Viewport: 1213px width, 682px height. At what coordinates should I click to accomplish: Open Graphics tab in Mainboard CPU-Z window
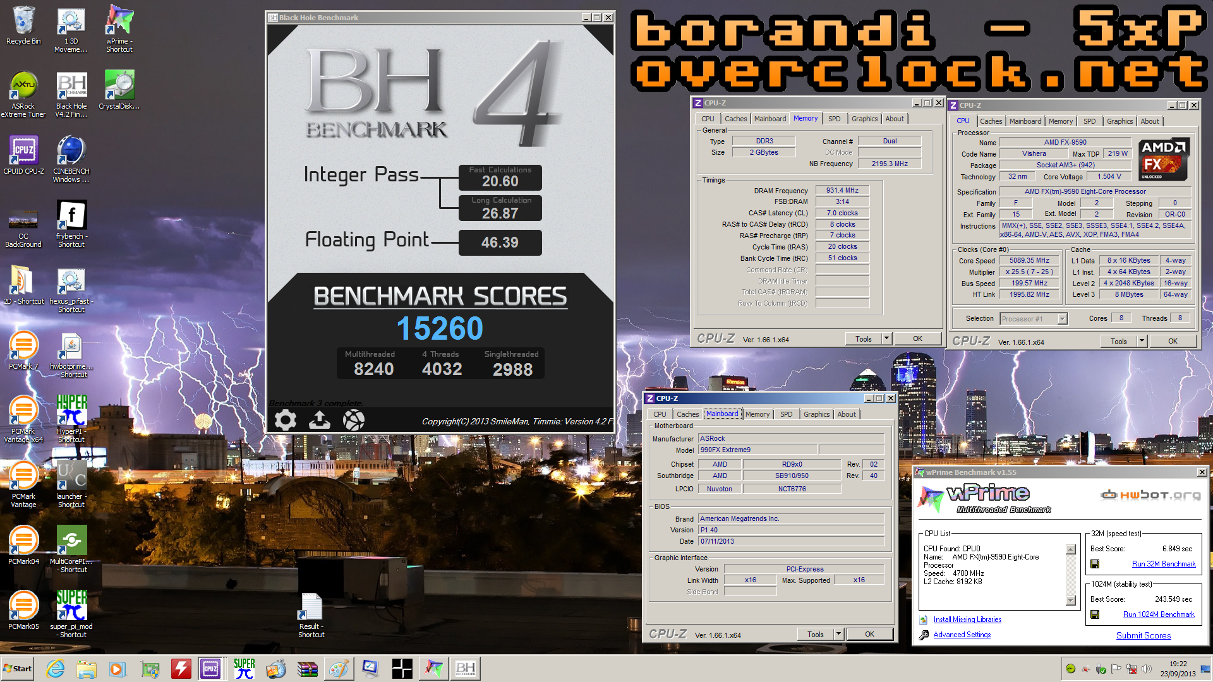pyautogui.click(x=816, y=414)
